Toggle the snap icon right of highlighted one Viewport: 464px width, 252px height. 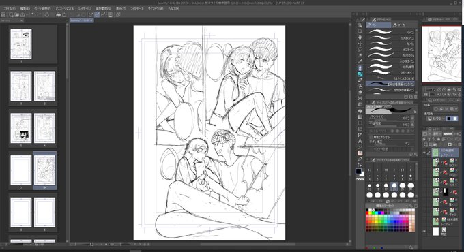103,14
